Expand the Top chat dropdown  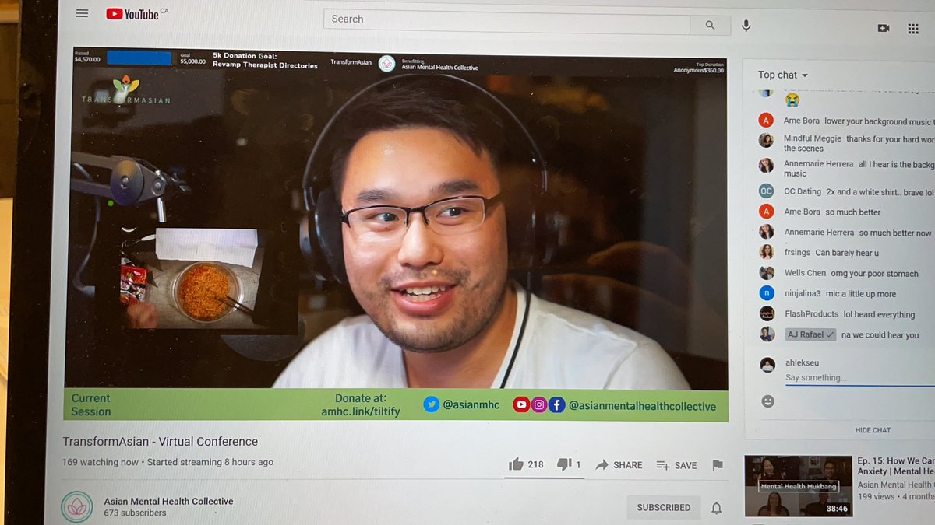[783, 75]
